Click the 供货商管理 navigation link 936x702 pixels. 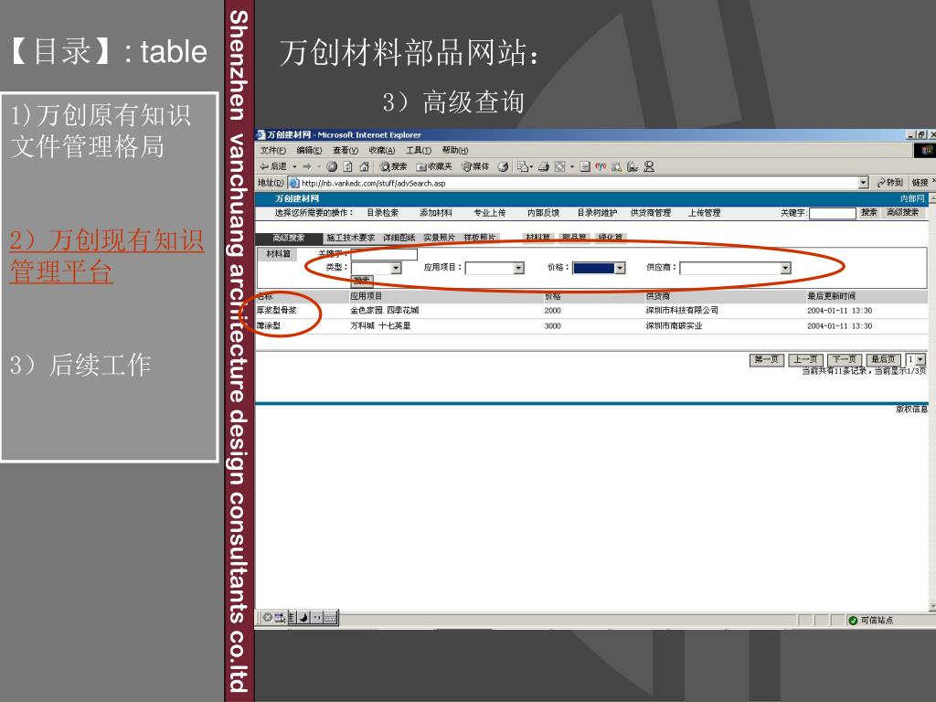click(x=651, y=213)
